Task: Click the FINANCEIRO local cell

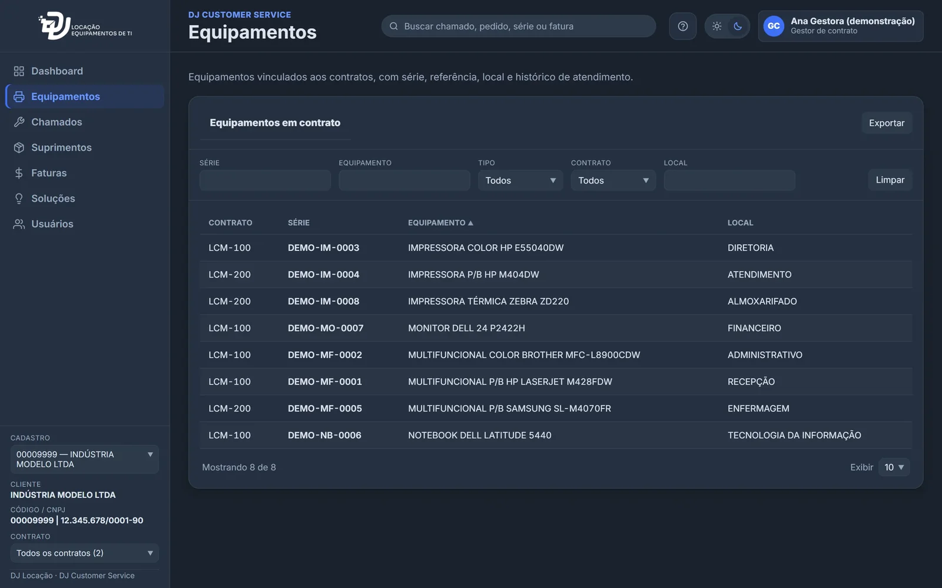Action: (754, 328)
